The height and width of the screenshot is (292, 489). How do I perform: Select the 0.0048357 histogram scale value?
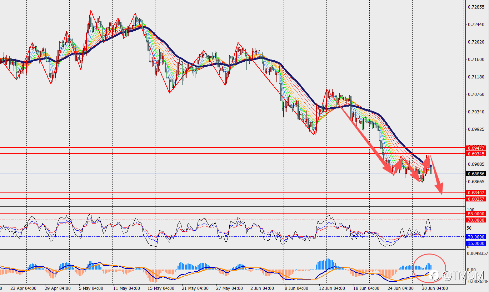click(478, 253)
